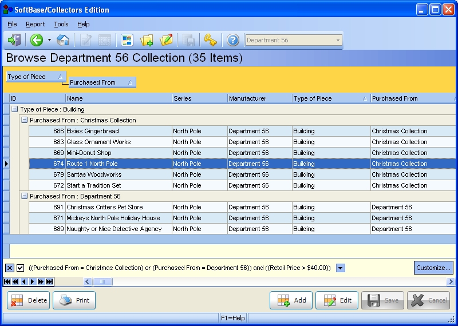The height and width of the screenshot is (326, 458).
Task: Collapse Purchased From : Department 56 group
Action: (24, 196)
